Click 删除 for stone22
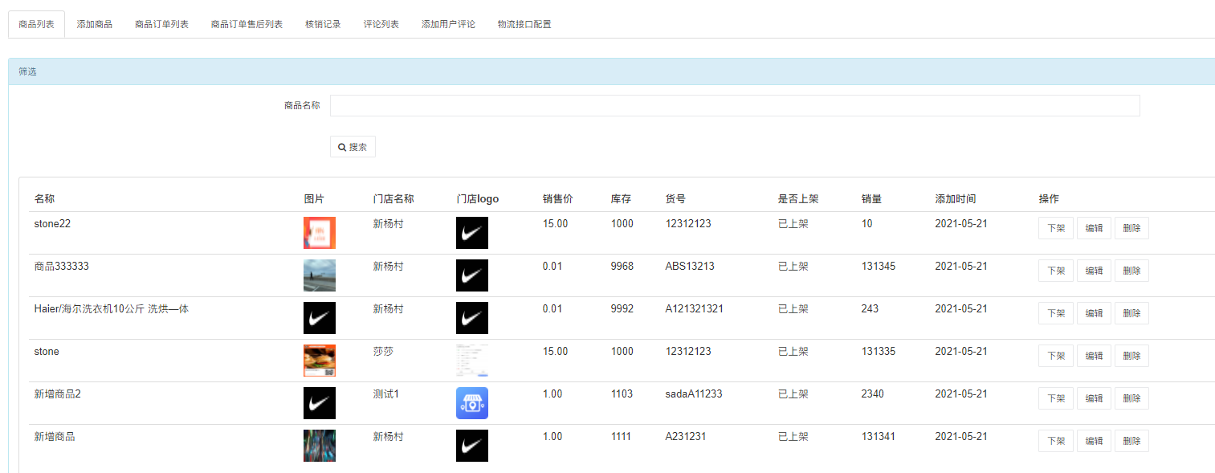Screen dimensions: 1215x473 (x=1131, y=228)
